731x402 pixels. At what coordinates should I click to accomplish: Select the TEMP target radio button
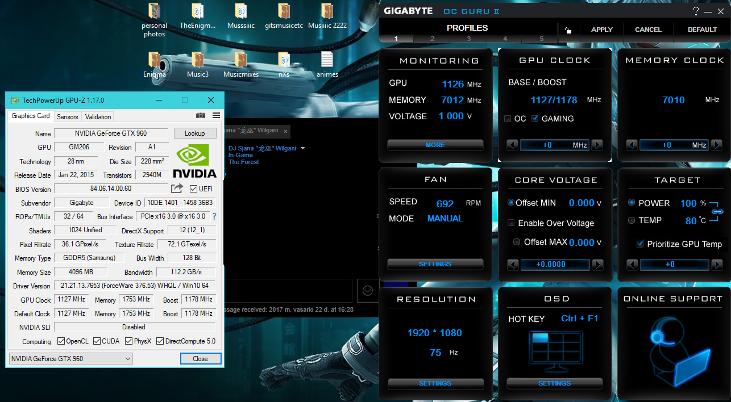(632, 220)
